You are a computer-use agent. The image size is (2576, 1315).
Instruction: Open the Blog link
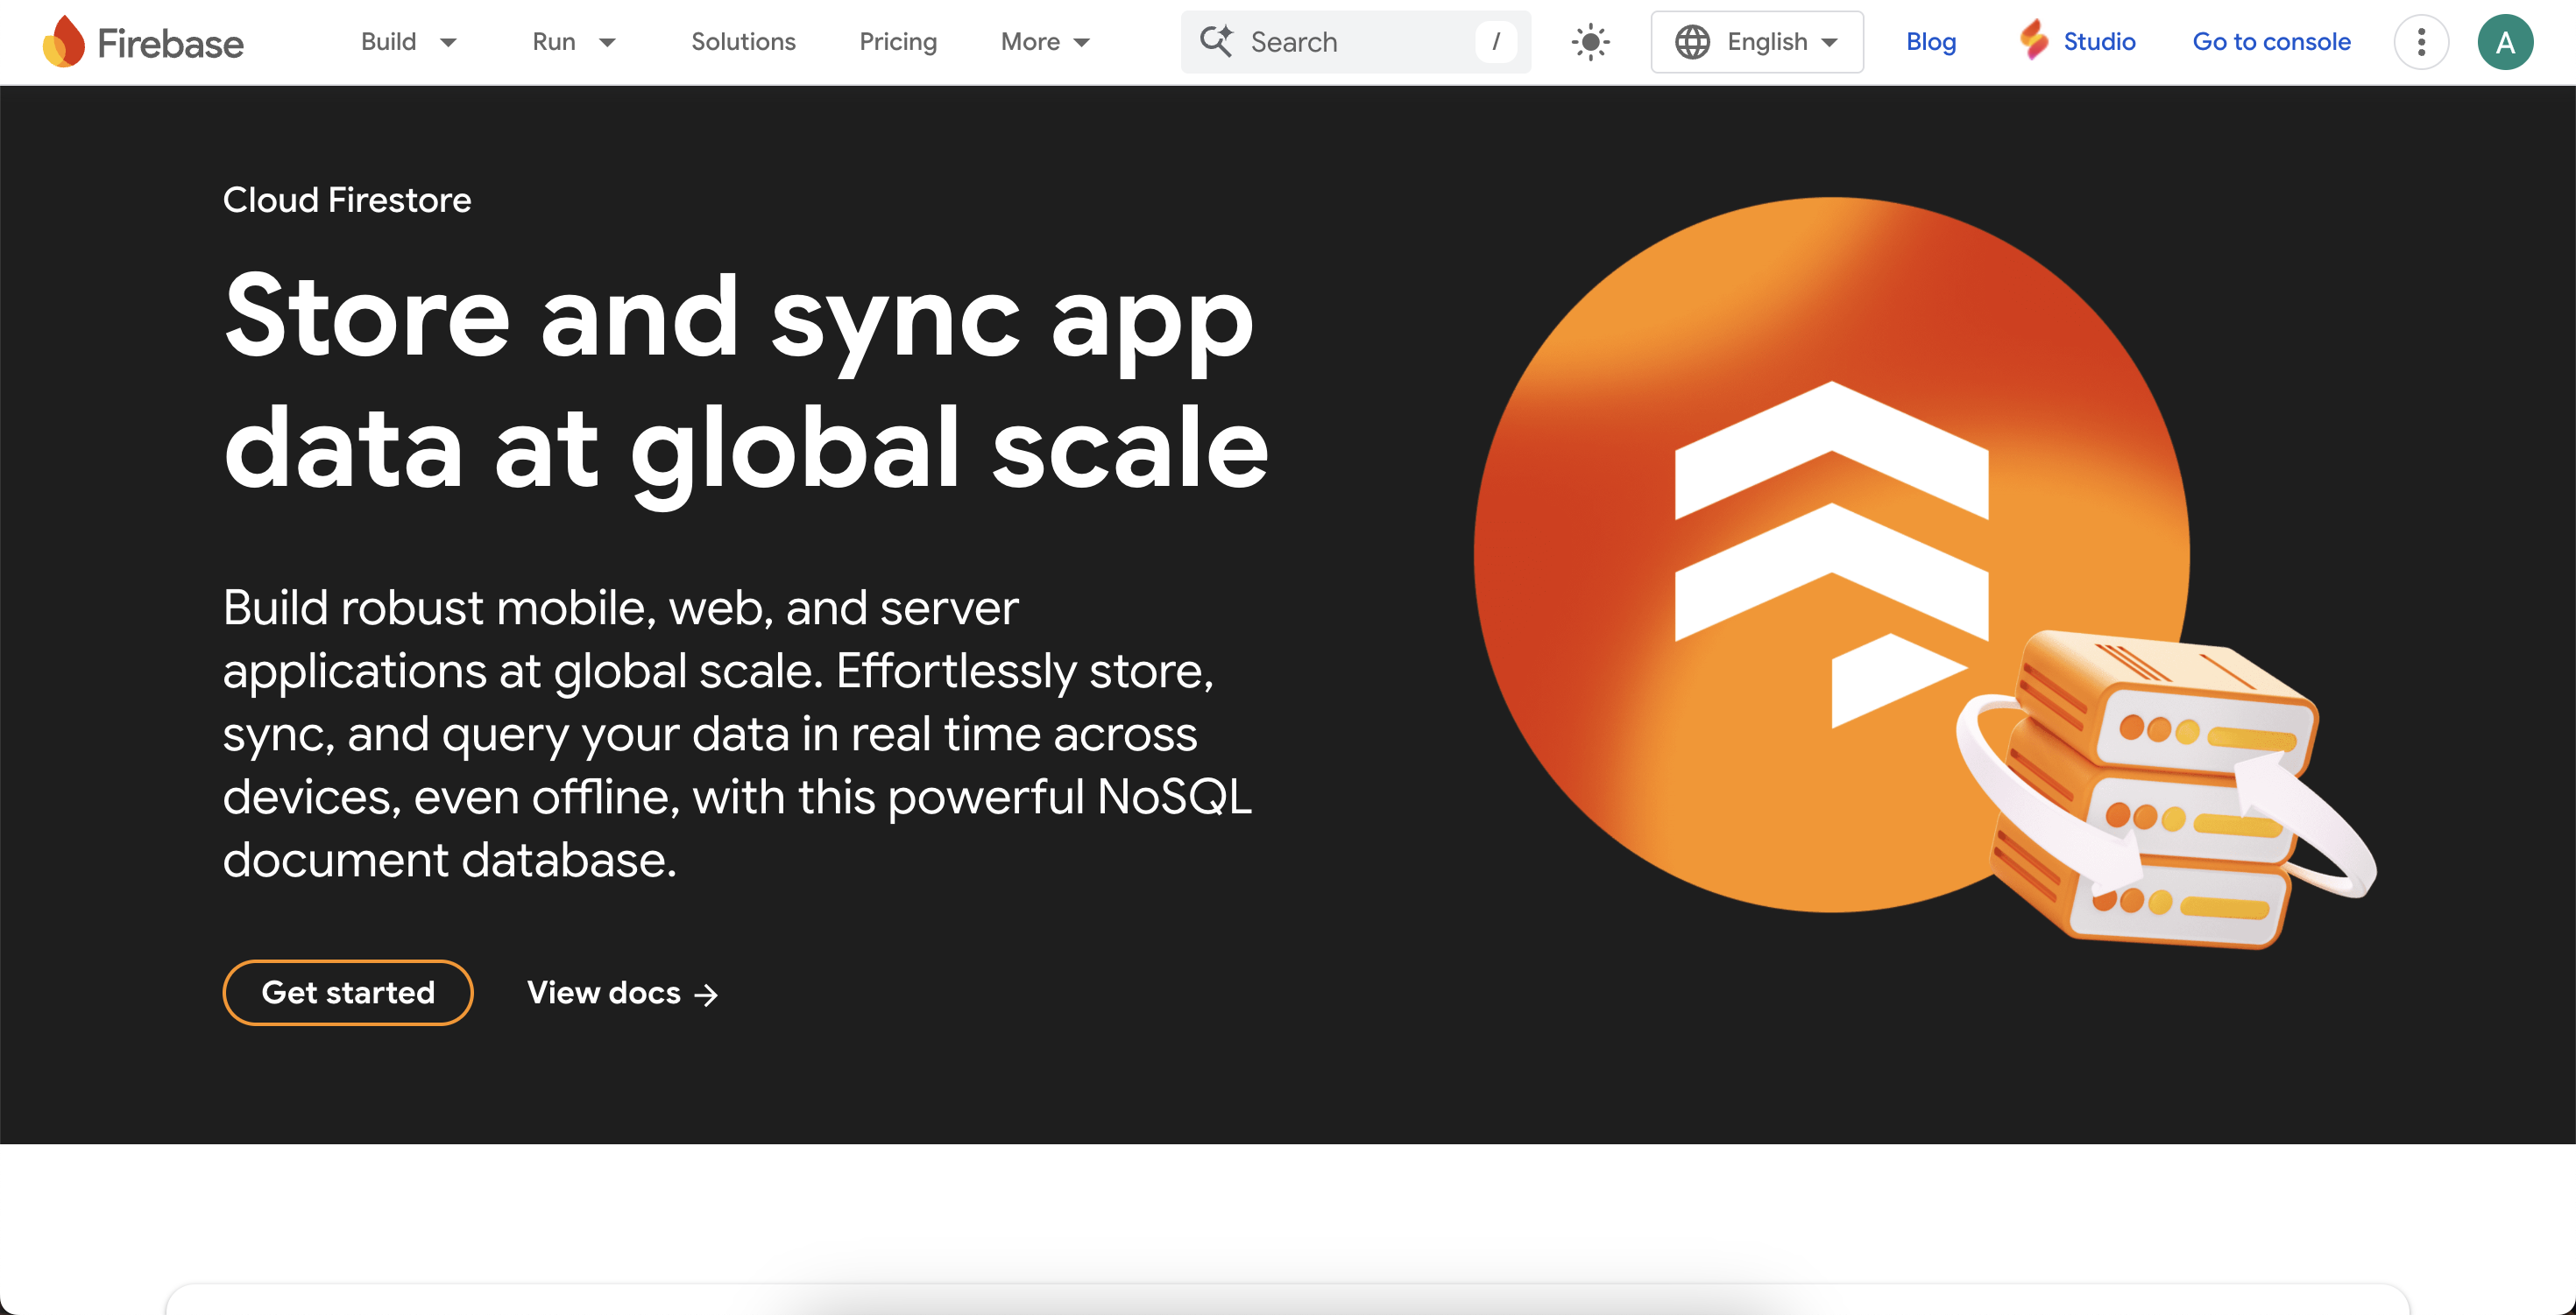point(1931,42)
